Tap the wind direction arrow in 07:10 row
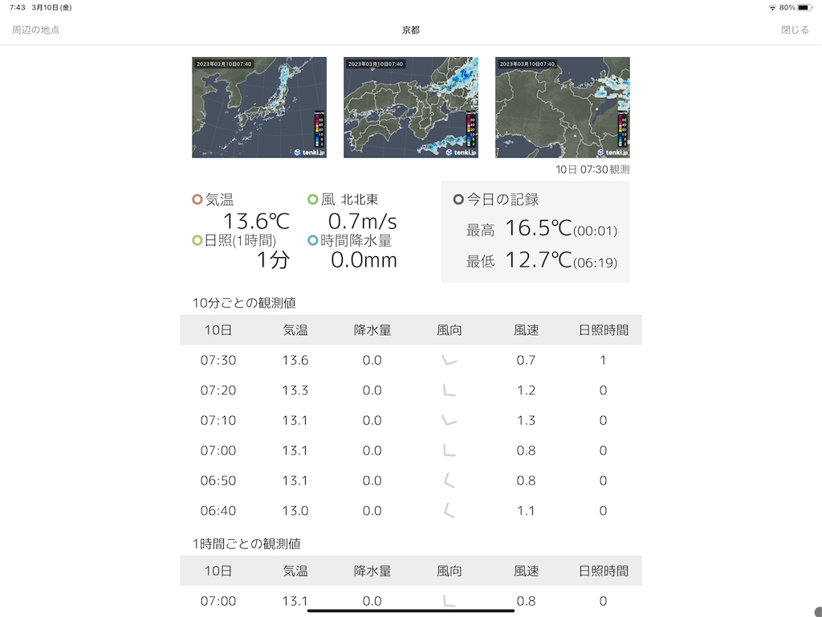The image size is (822, 617). tap(449, 420)
